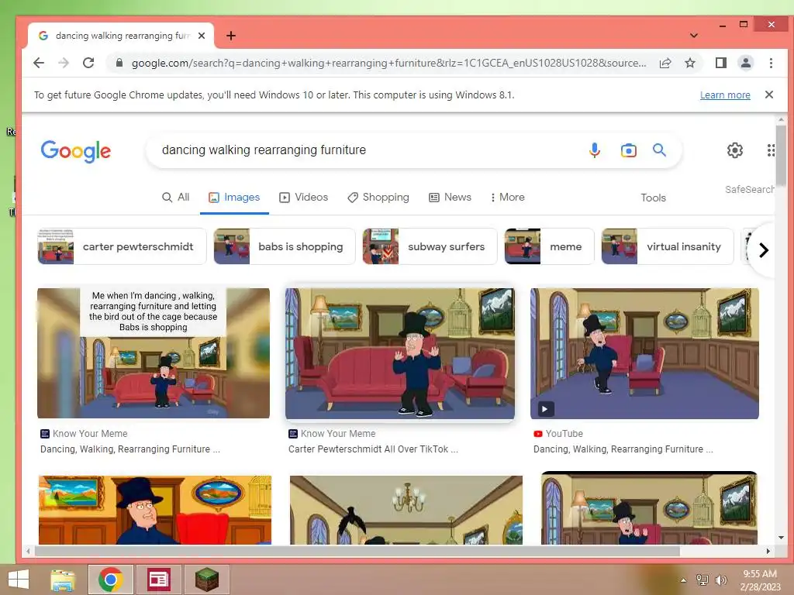
Task: Click the horizontal scrollbar thumb
Action: coord(357,551)
